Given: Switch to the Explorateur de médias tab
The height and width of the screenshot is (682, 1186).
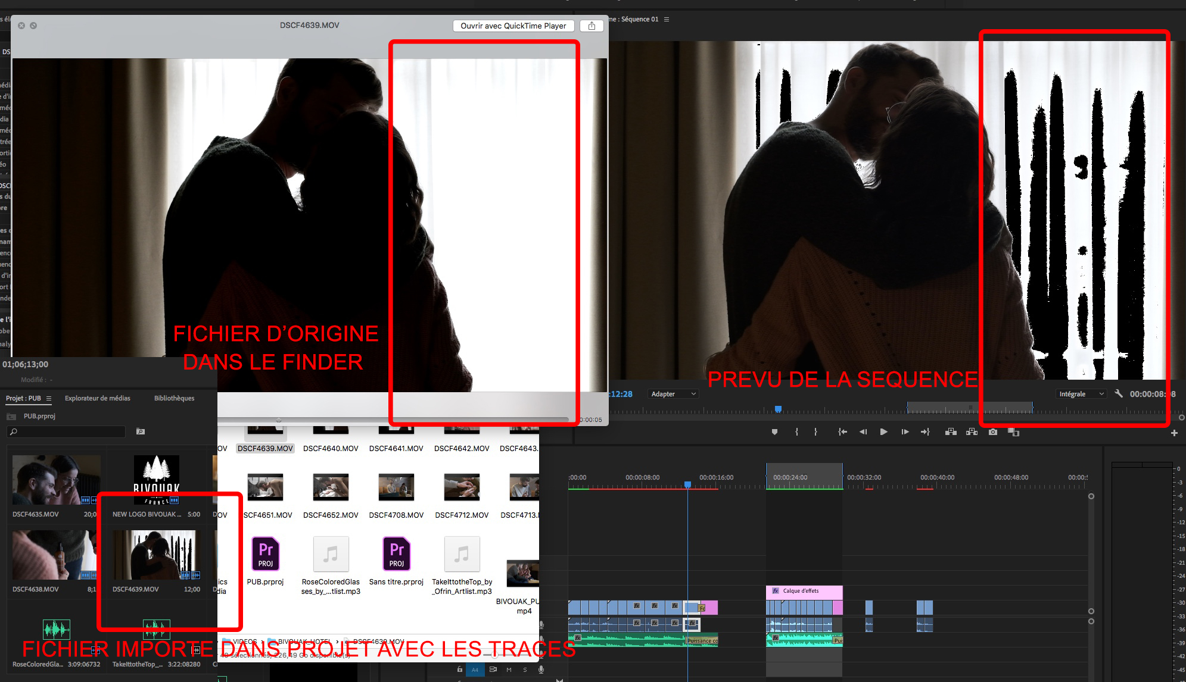Looking at the screenshot, I should 97,398.
